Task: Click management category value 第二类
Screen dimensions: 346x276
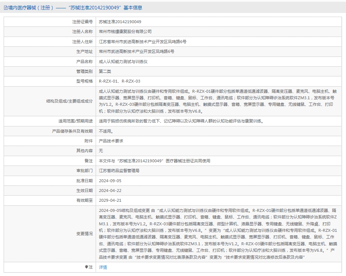Action: (105, 71)
